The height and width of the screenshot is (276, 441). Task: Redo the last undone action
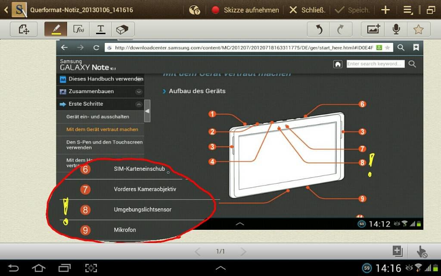[341, 29]
